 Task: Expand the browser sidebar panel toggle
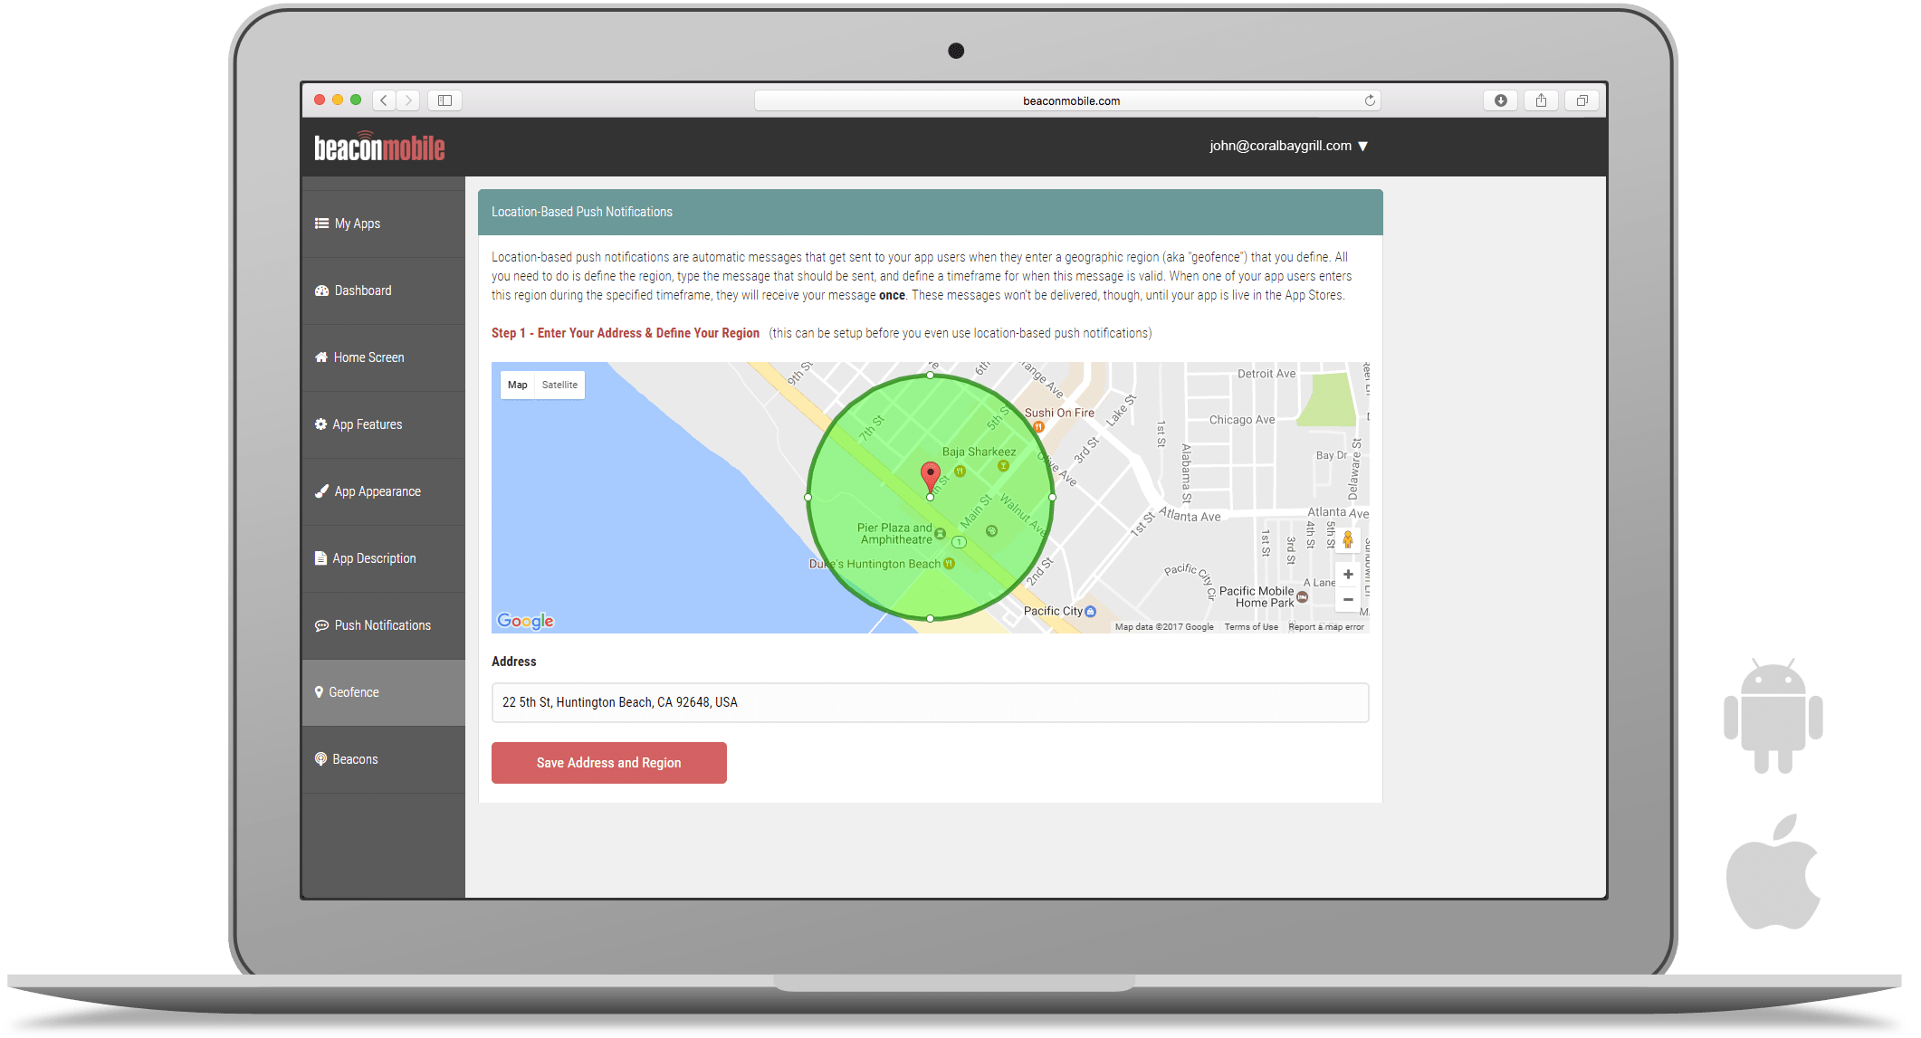point(444,100)
